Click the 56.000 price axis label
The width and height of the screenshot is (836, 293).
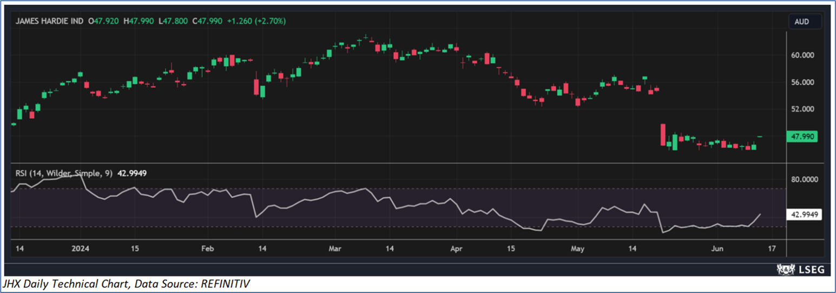[803, 83]
